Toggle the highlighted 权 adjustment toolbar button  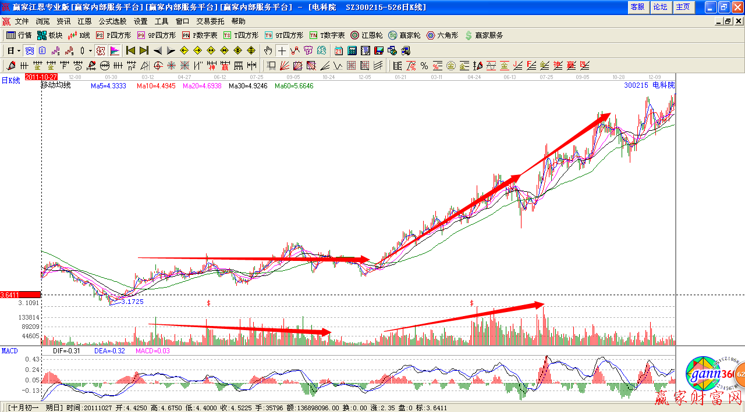pyautogui.click(x=100, y=51)
